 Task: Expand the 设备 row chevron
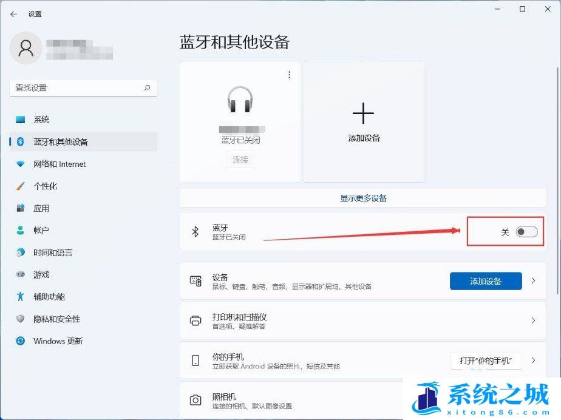[534, 281]
